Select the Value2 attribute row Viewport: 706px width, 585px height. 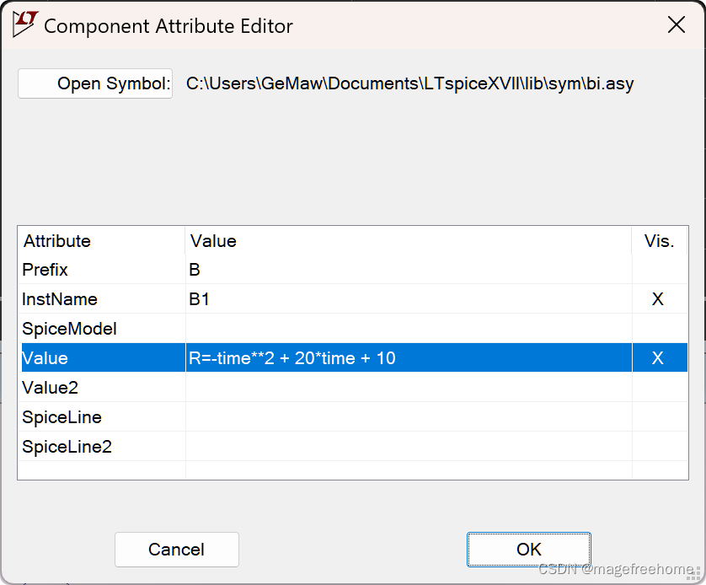(355, 387)
